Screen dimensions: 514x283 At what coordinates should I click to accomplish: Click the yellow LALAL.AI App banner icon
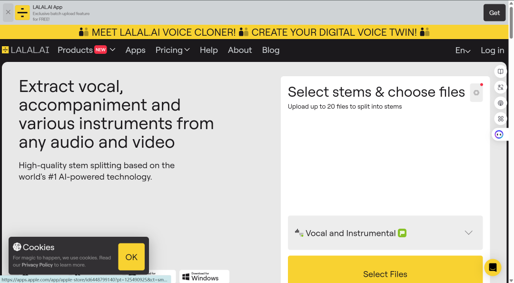(22, 12)
